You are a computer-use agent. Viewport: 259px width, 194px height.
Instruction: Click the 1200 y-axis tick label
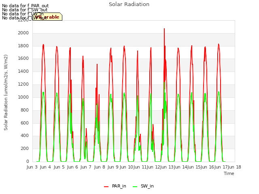coord(23,84)
